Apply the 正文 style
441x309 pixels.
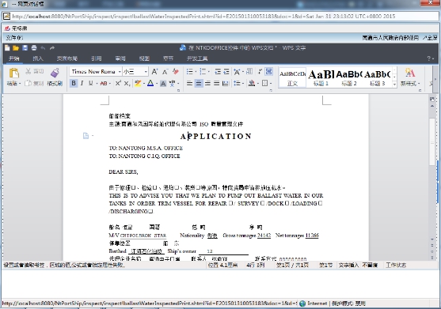[x=292, y=77]
